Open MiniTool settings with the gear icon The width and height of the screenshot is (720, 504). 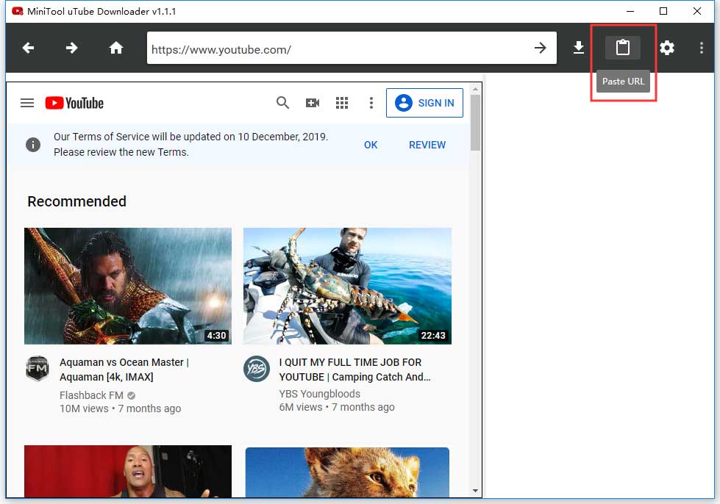click(x=667, y=47)
